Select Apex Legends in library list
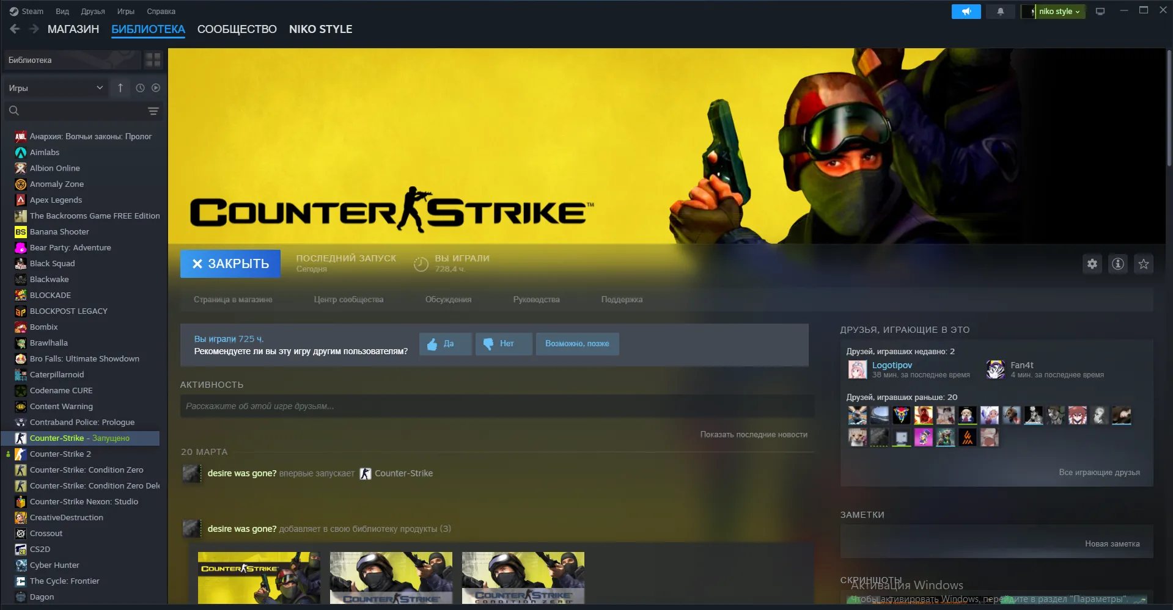1173x610 pixels. point(56,200)
